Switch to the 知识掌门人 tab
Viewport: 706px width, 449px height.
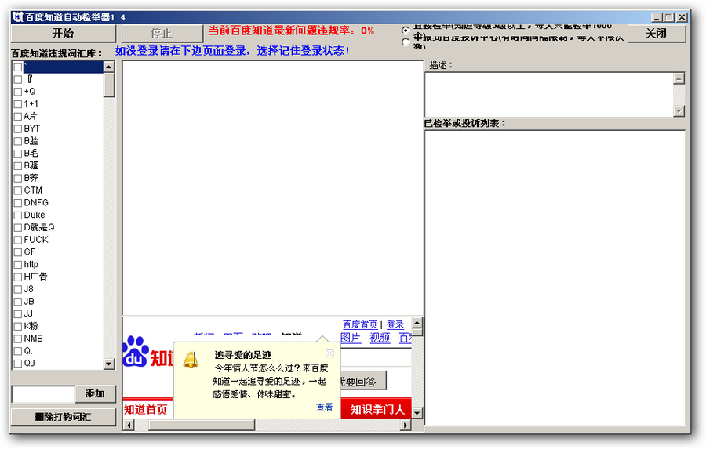(377, 409)
